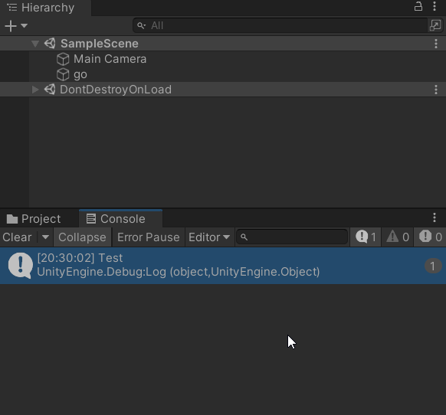Click the Unity scene icon beside SampleScene
The height and width of the screenshot is (415, 446).
coord(50,43)
